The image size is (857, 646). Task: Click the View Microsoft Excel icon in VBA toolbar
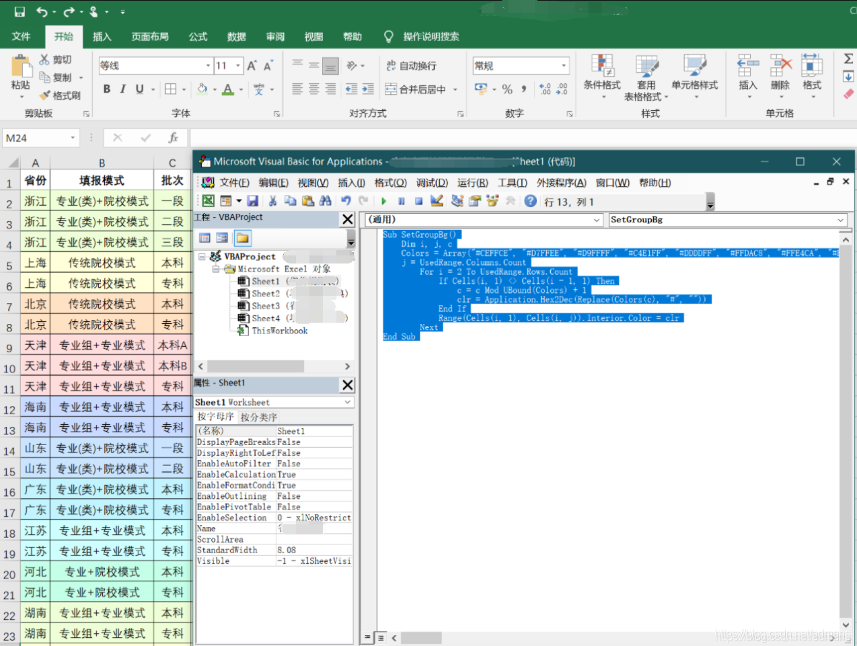pos(209,201)
